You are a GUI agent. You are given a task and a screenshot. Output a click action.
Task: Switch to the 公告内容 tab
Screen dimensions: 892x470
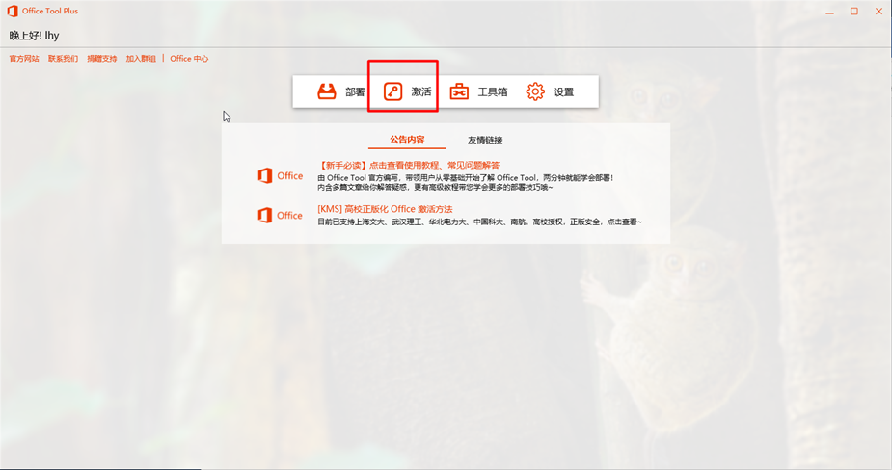pos(407,140)
